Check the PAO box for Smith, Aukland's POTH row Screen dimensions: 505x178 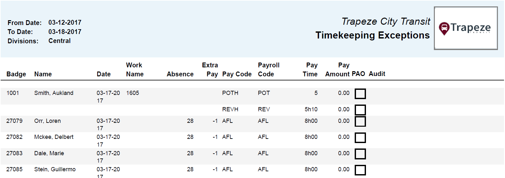pyautogui.click(x=360, y=94)
